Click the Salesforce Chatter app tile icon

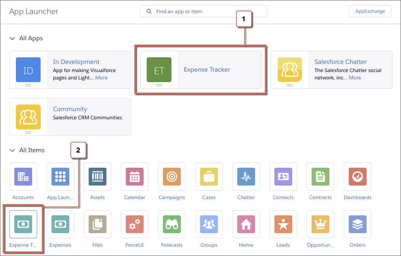click(290, 70)
